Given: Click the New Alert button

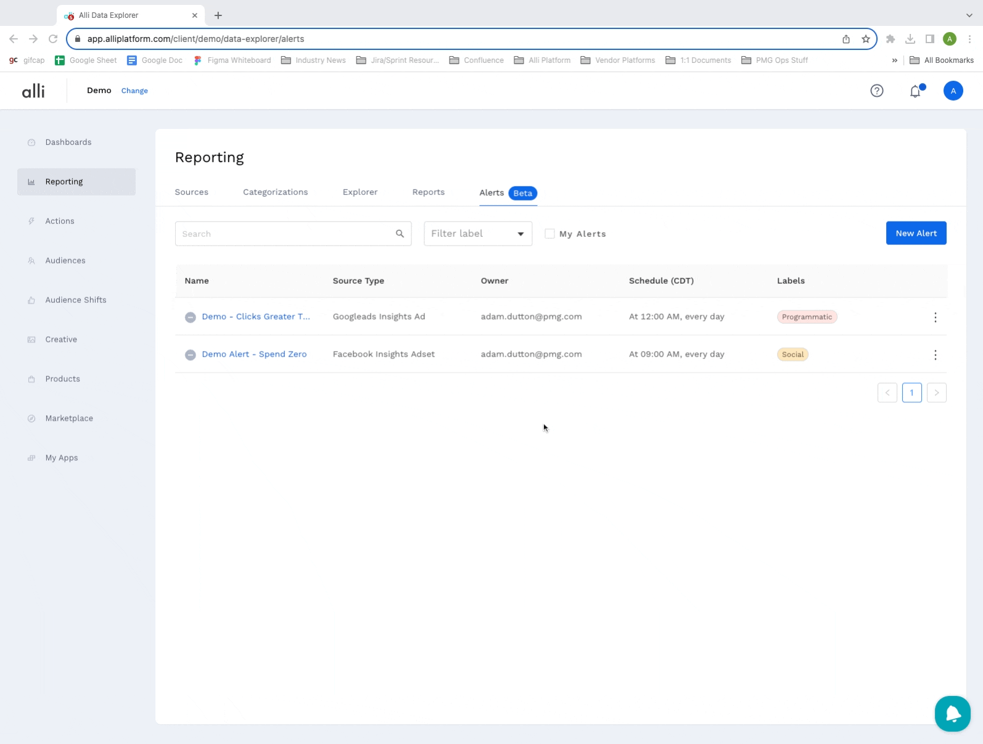Looking at the screenshot, I should point(916,233).
